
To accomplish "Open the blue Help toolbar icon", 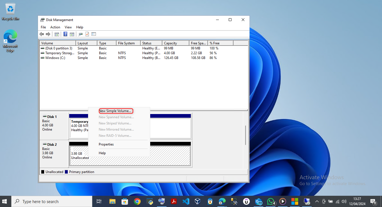I will (65, 34).
